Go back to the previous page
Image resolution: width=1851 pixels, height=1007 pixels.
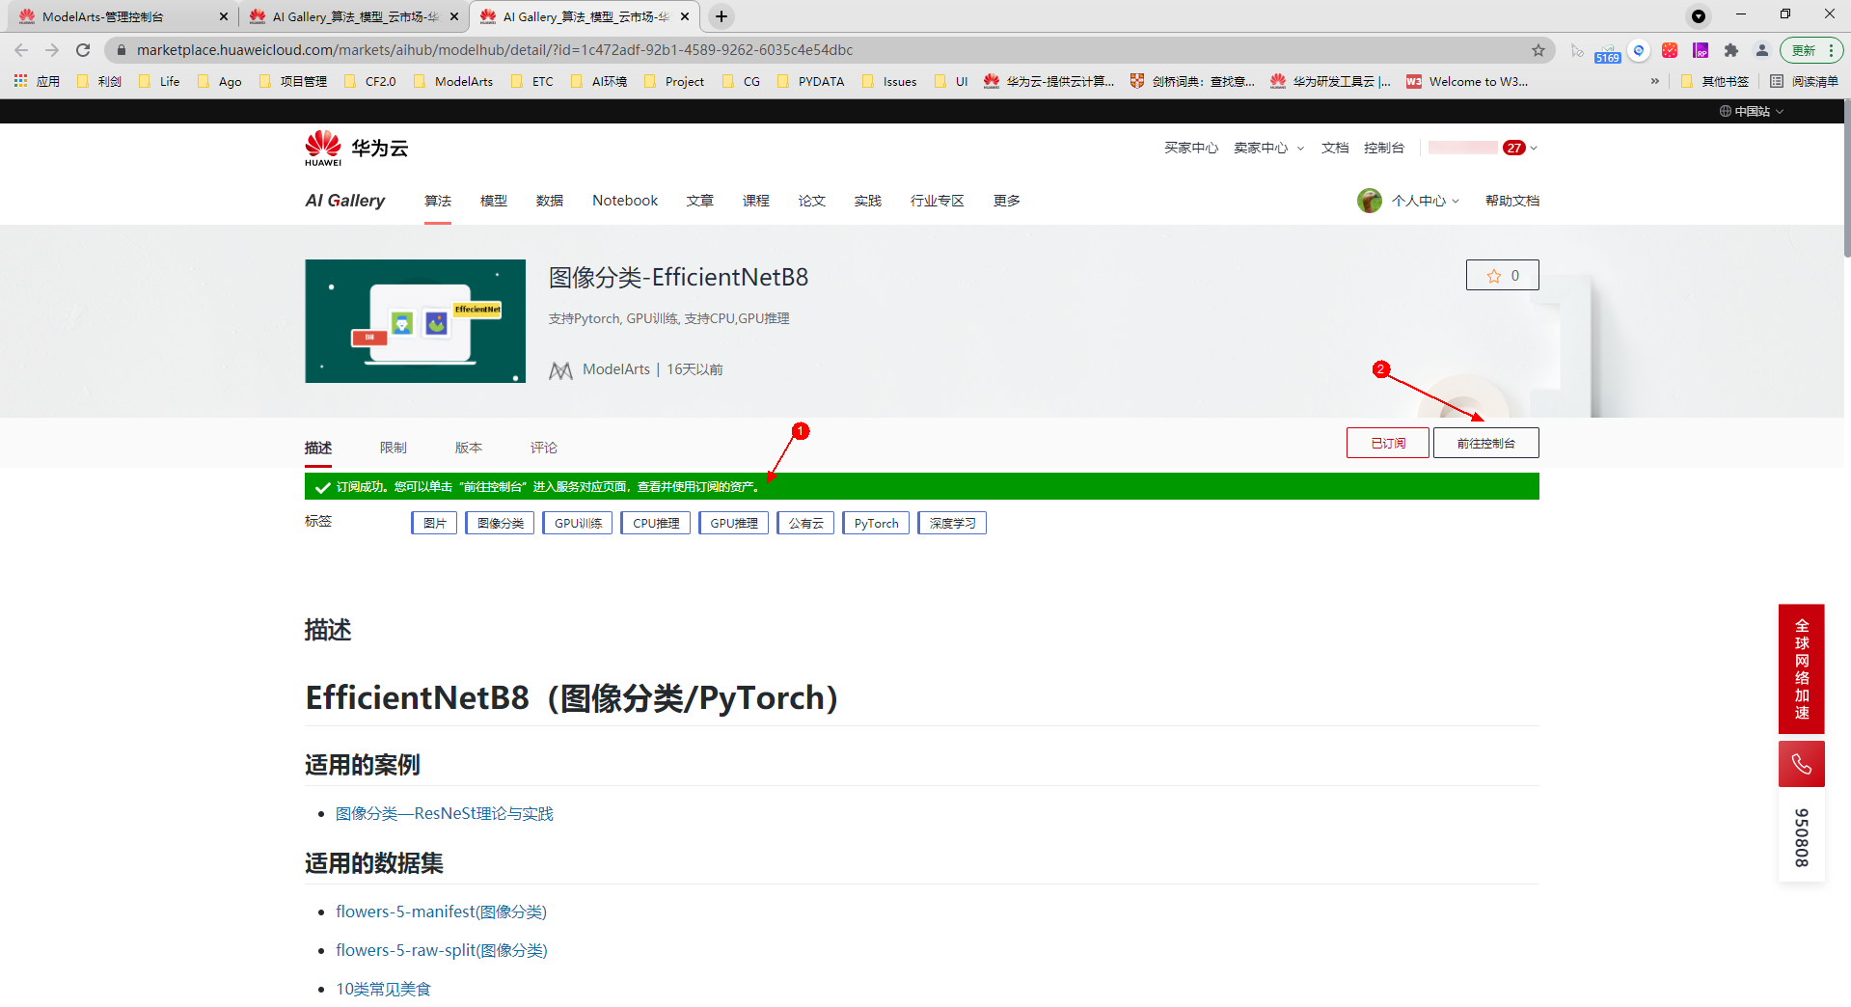click(21, 50)
